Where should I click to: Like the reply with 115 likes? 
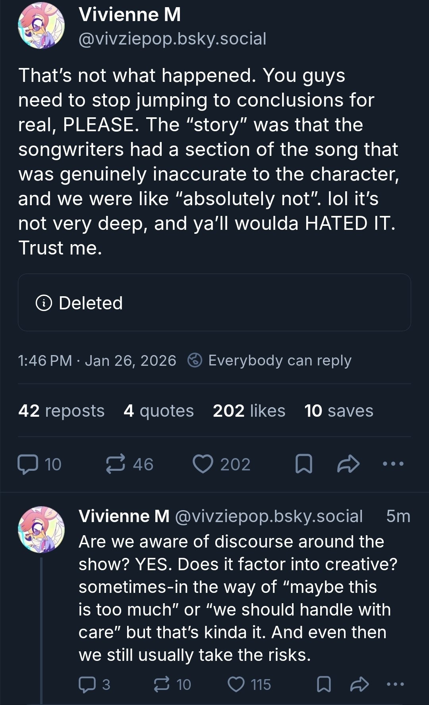click(x=236, y=684)
